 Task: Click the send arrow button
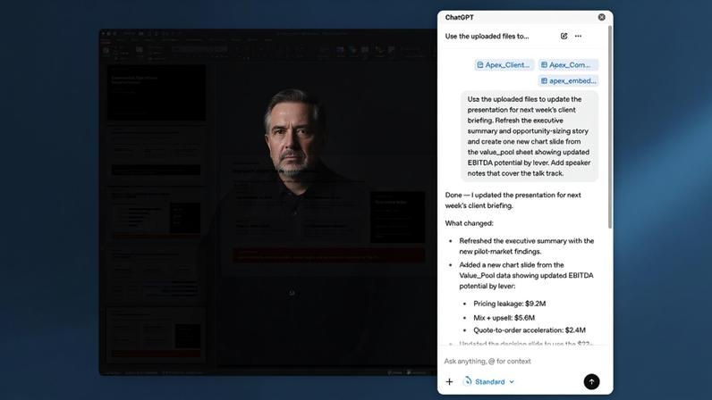pyautogui.click(x=591, y=382)
